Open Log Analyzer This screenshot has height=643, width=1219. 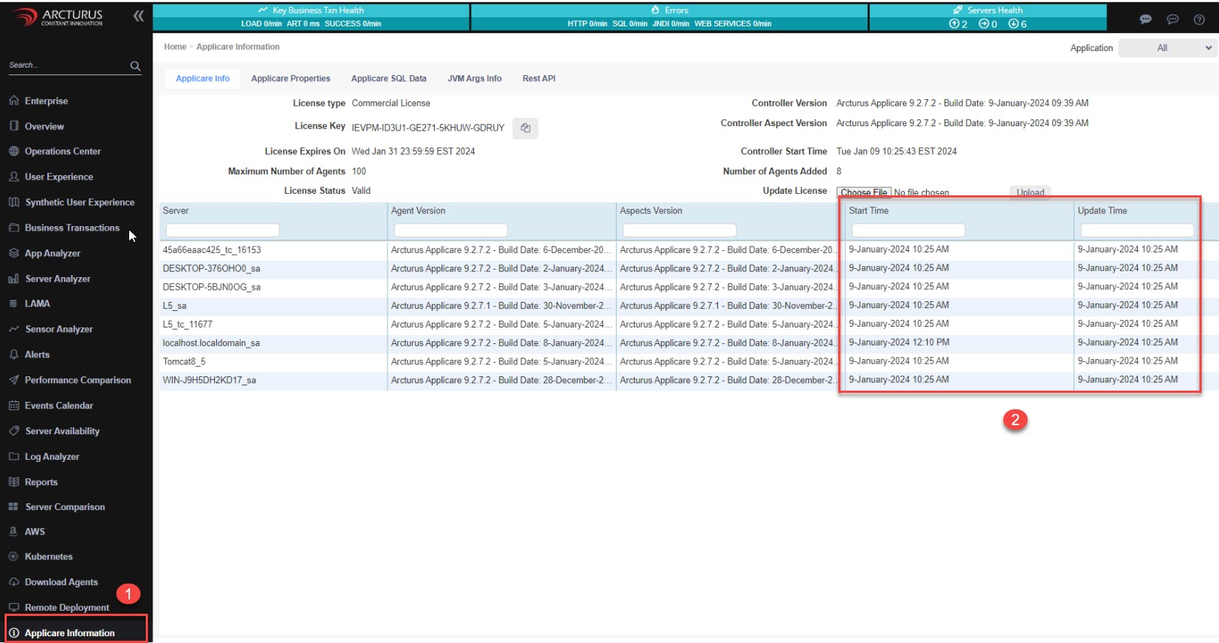(x=52, y=457)
